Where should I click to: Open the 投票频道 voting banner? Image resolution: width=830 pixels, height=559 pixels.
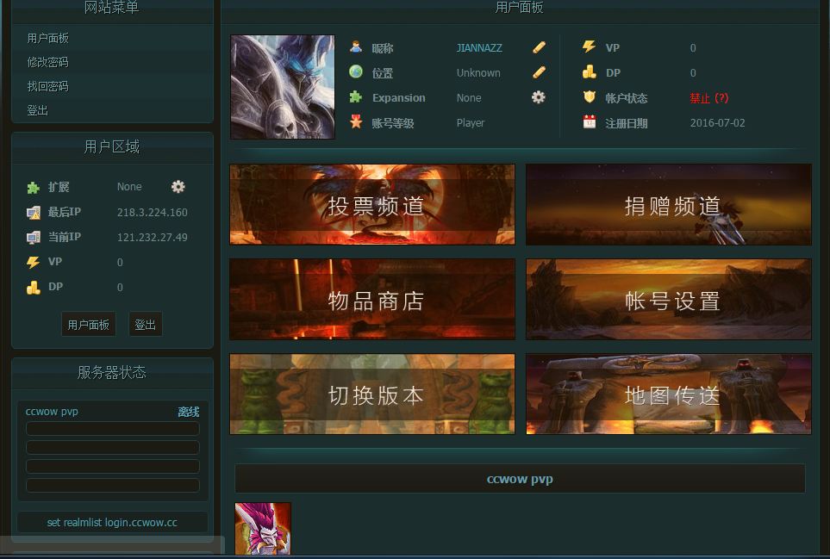click(x=372, y=205)
